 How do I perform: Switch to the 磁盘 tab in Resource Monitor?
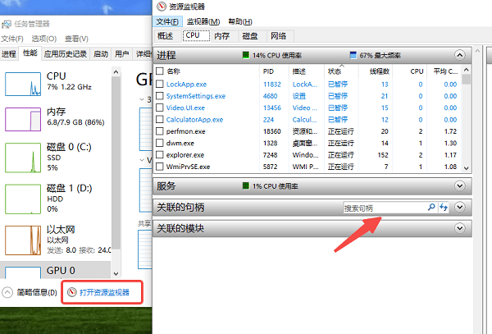pos(250,36)
